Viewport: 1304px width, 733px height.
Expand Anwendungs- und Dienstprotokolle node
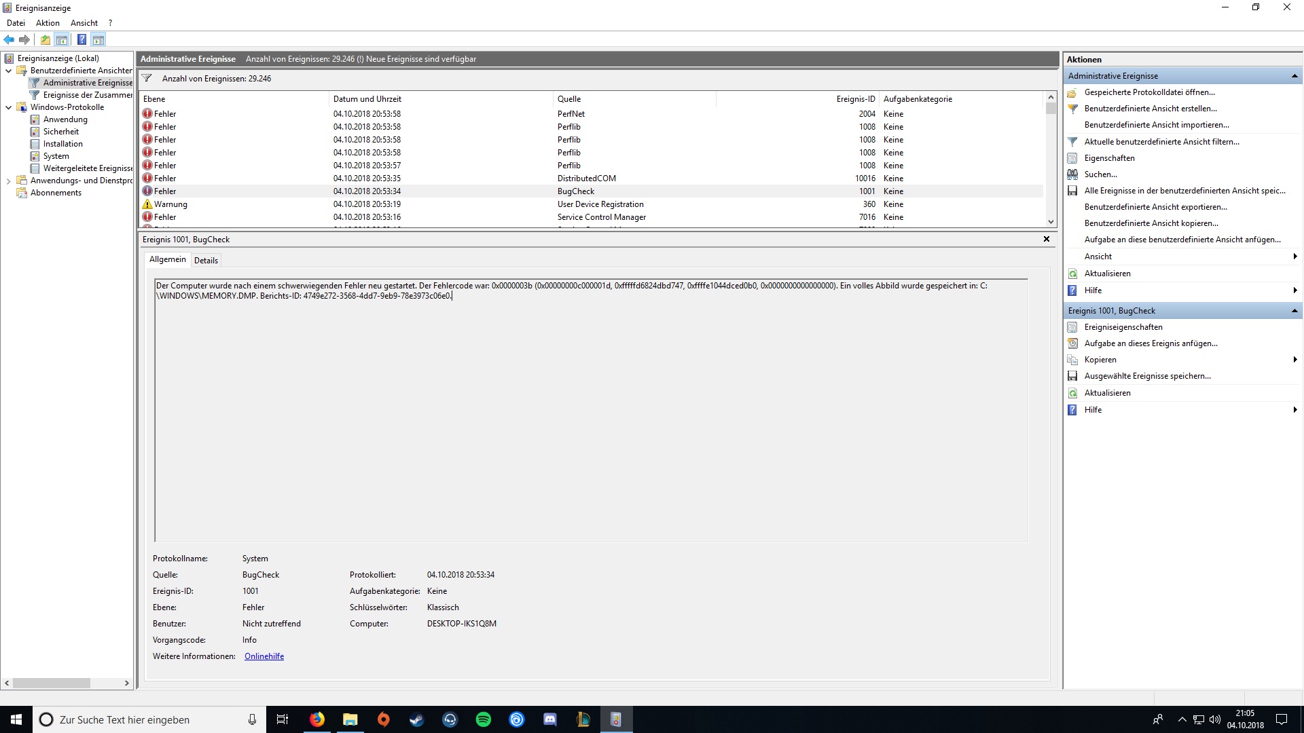point(8,181)
